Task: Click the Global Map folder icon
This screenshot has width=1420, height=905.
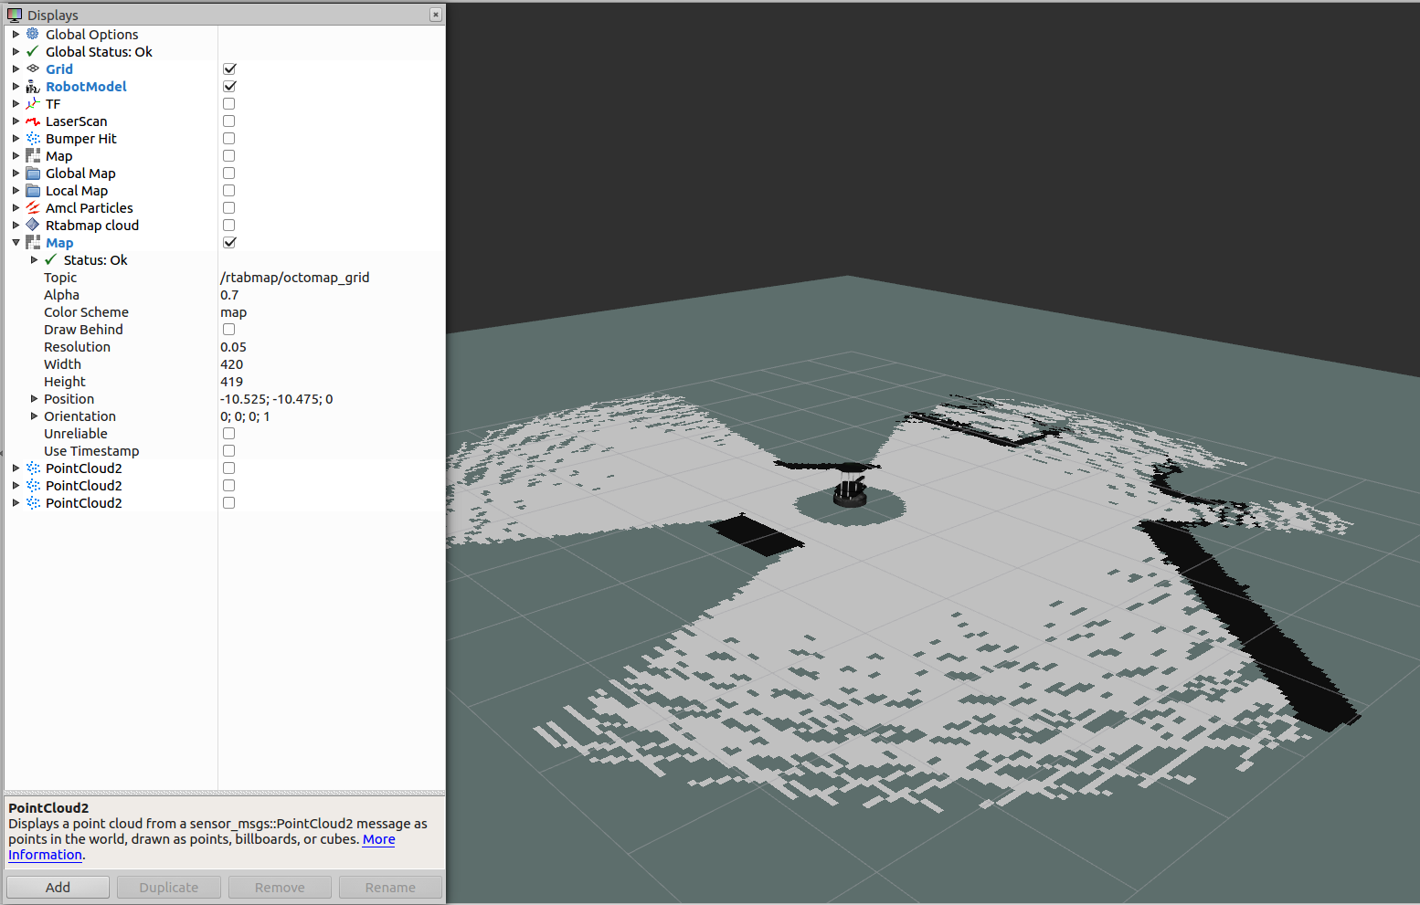Action: tap(32, 173)
